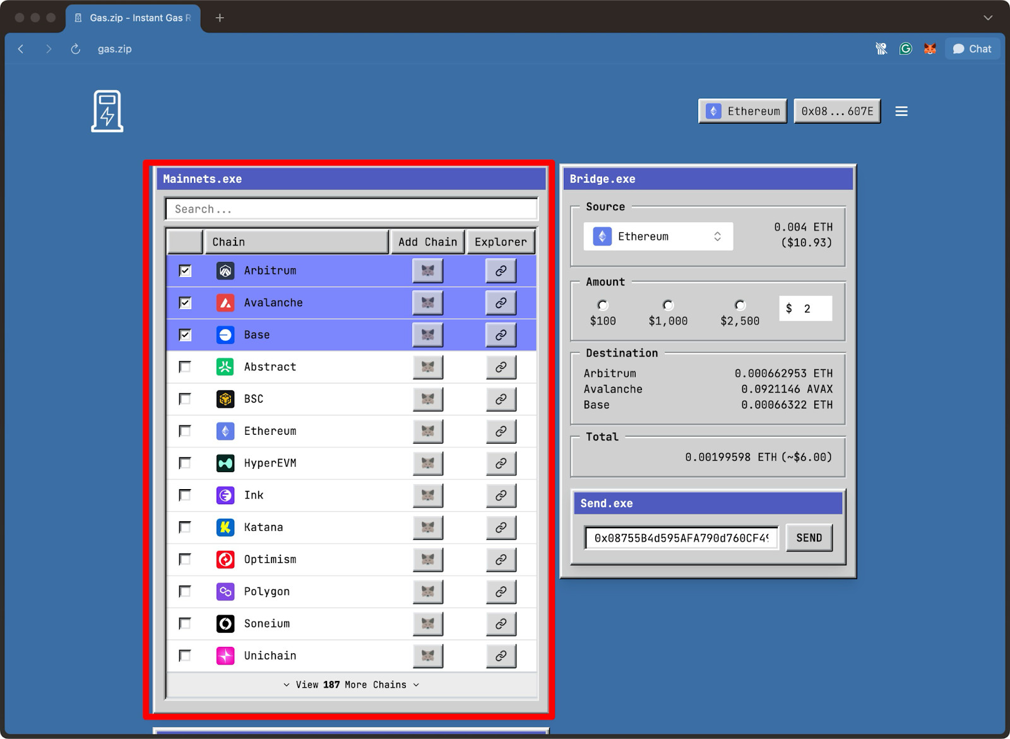Check the Polygon checkbox

pyautogui.click(x=185, y=592)
